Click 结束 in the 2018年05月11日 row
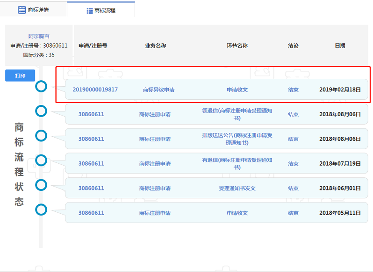The image size is (373, 272). pos(293,213)
